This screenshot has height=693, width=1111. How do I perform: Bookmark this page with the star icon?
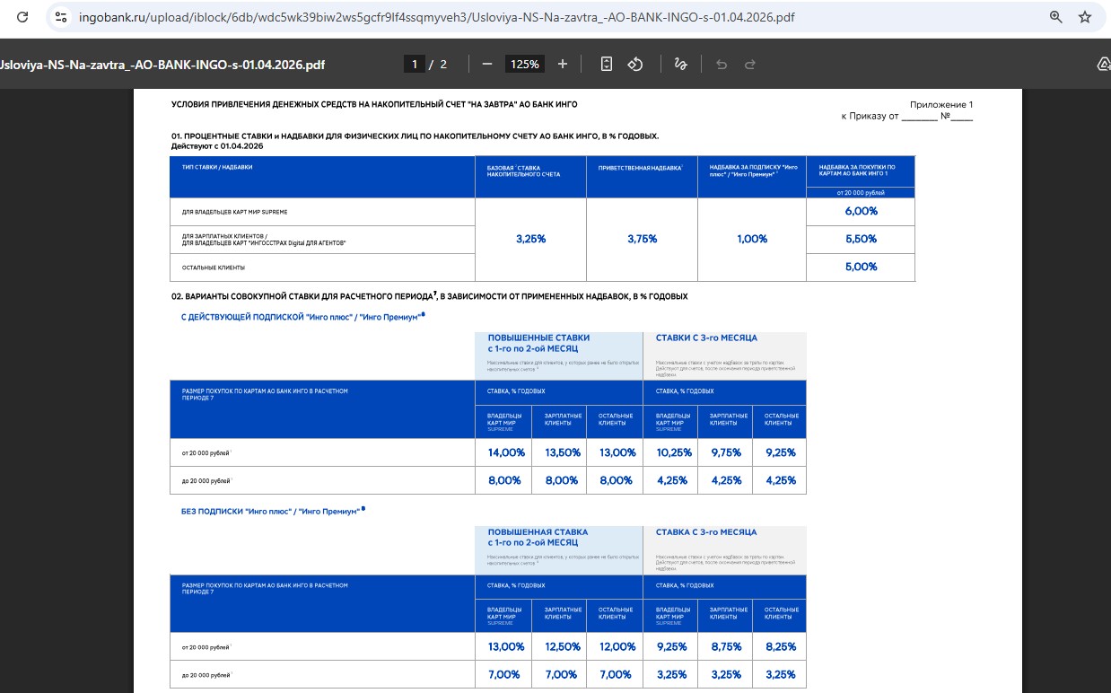pos(1085,17)
